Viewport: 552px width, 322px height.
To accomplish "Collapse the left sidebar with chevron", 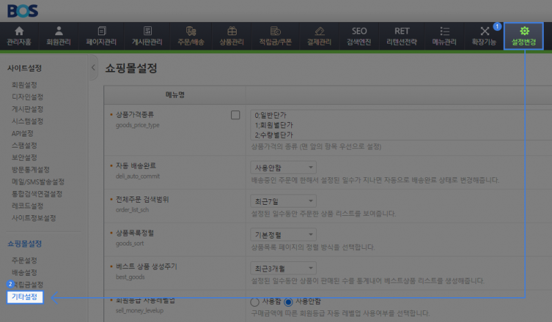I will (x=93, y=68).
